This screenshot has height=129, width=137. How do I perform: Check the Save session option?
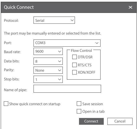[x=79, y=104]
